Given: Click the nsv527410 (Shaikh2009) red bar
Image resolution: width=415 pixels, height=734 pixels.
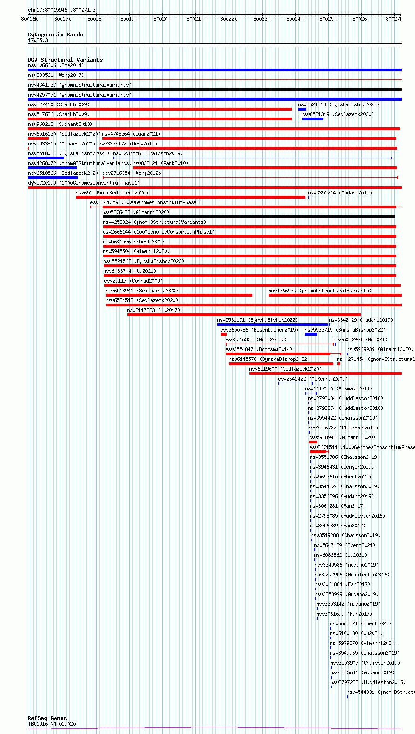Looking at the screenshot, I should [159, 109].
